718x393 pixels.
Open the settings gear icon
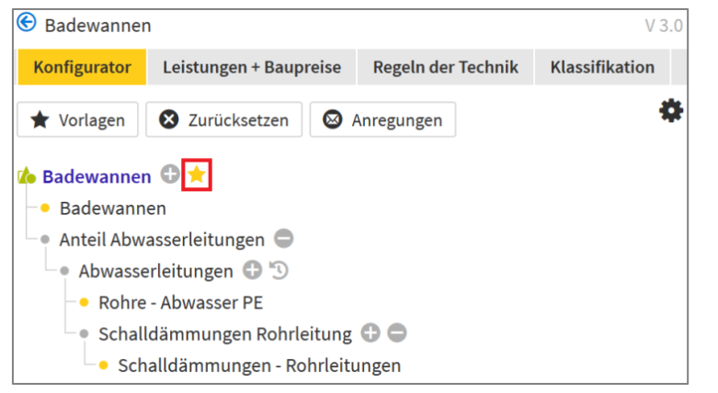coord(672,111)
